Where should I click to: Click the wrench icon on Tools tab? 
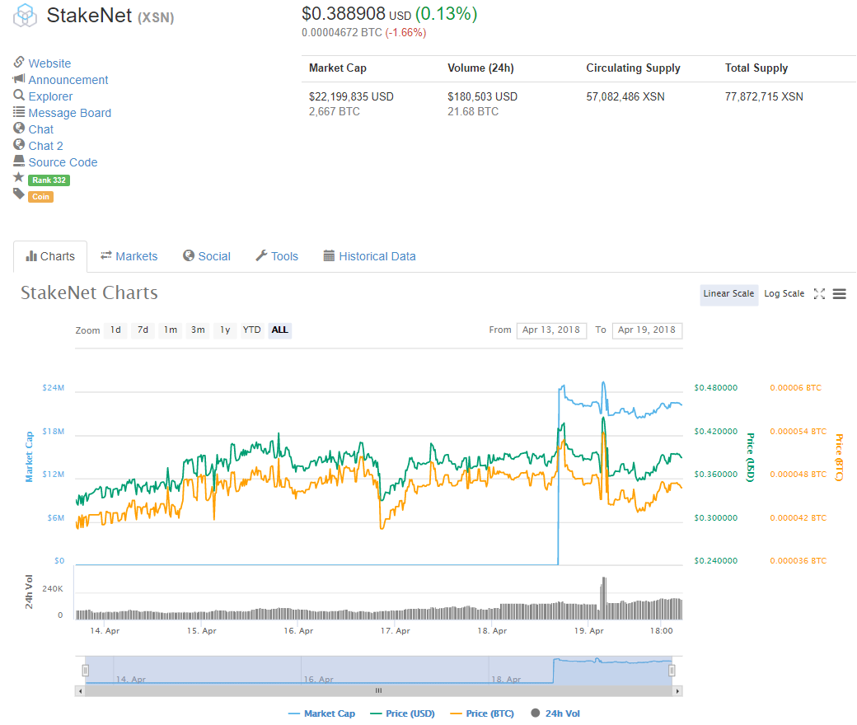261,255
